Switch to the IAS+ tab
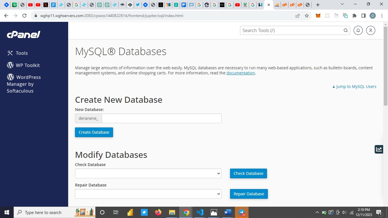 (x=222, y=5)
